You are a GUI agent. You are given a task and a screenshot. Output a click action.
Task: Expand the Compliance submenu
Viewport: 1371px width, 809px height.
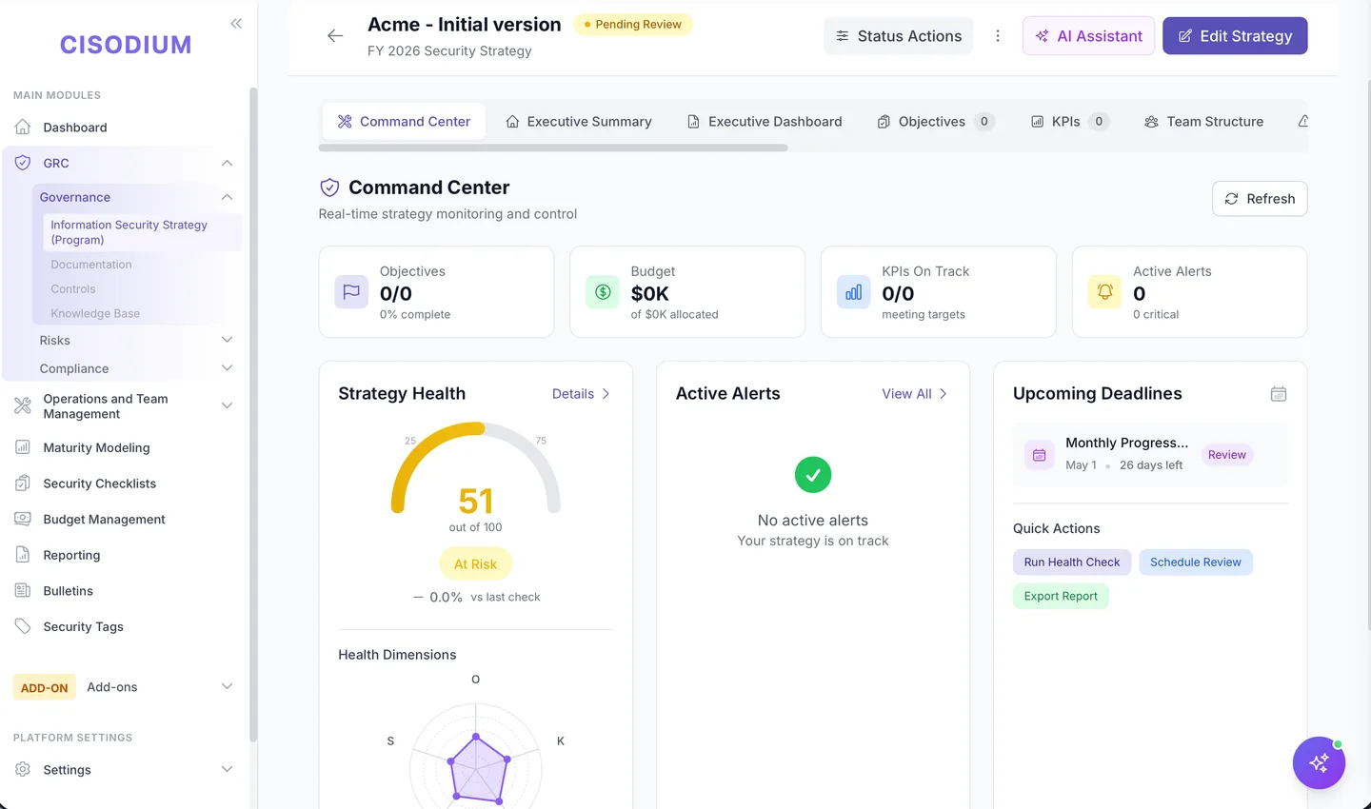tap(227, 368)
